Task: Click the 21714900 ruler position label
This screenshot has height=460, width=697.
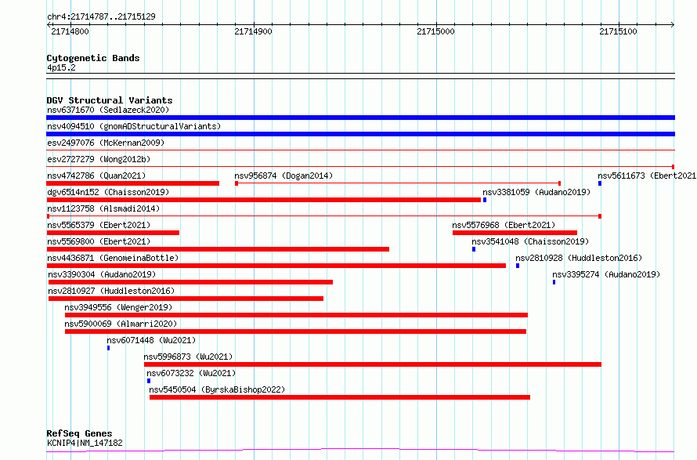Action: [x=254, y=31]
